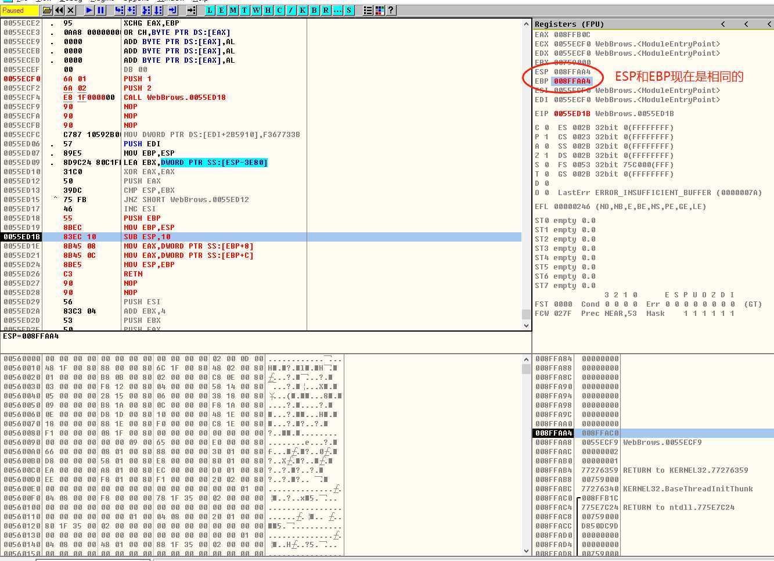
Task: Click the dump pane scrollbar up arrow
Action: [x=526, y=359]
